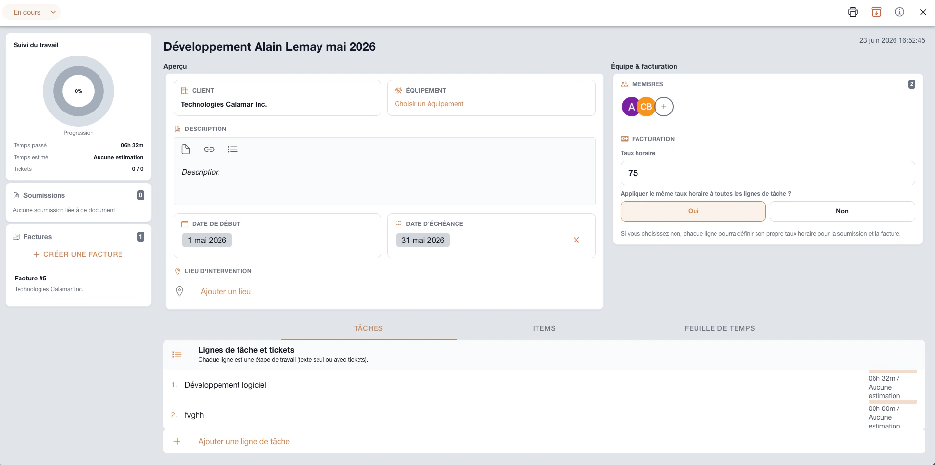The width and height of the screenshot is (935, 465).
Task: Click CRÉER UNE FACTURE button
Action: 78,254
